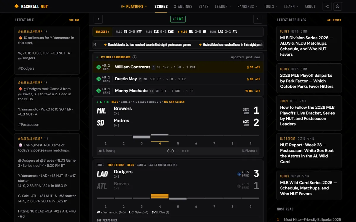Open the Dodgers took Game 3 post

[47, 104]
